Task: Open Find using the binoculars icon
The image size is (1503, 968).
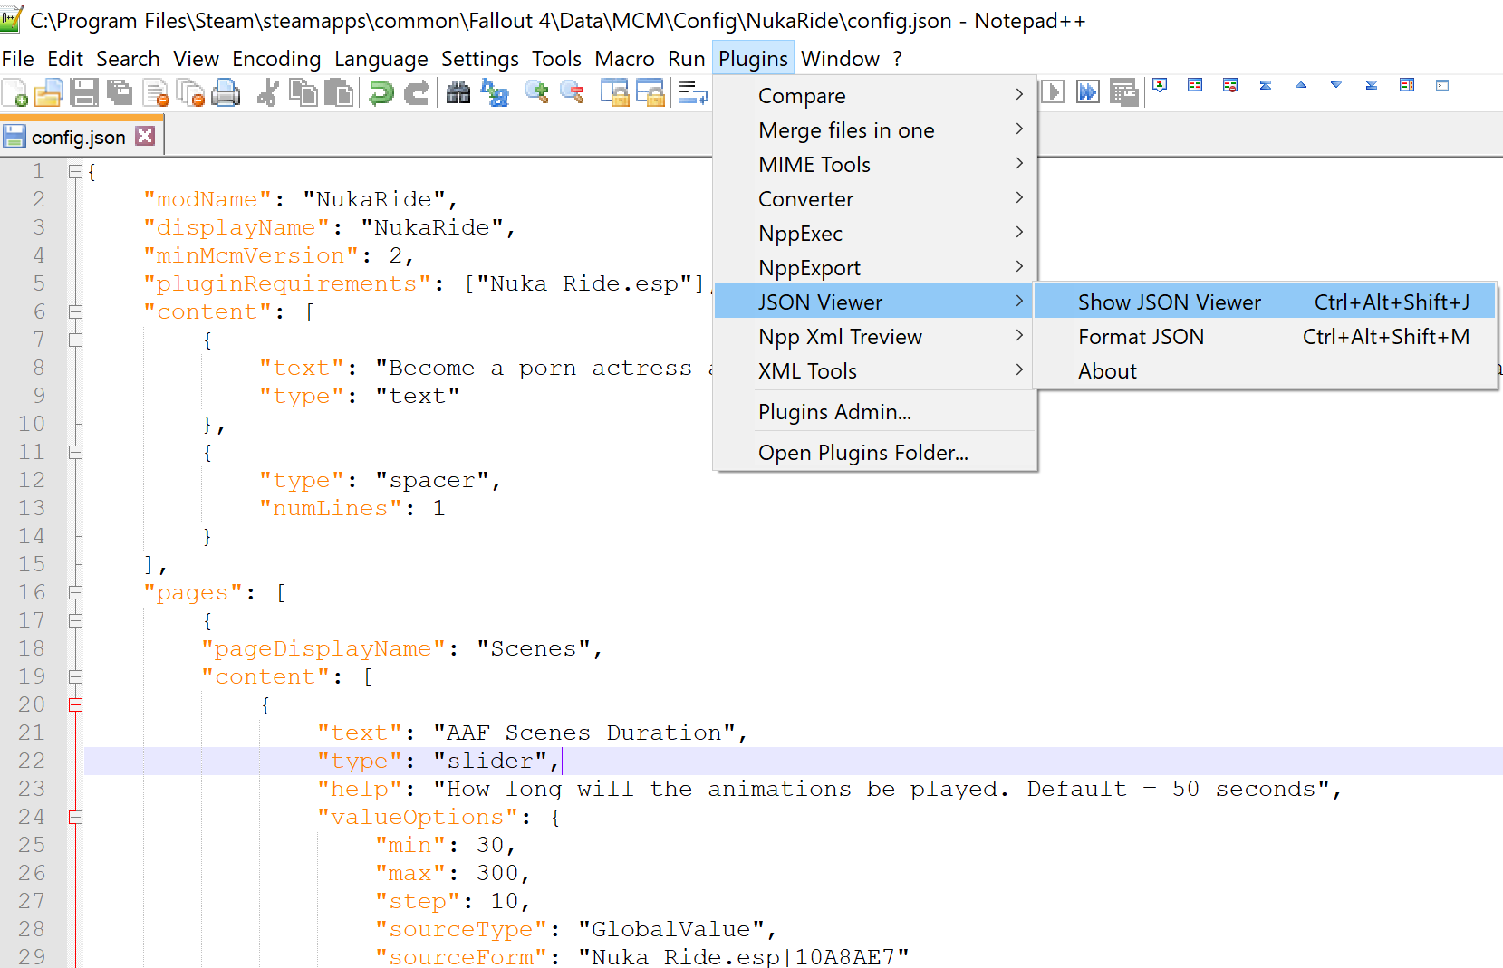Action: 458,93
